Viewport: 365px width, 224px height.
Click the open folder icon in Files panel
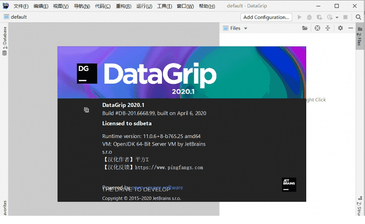(305, 28)
